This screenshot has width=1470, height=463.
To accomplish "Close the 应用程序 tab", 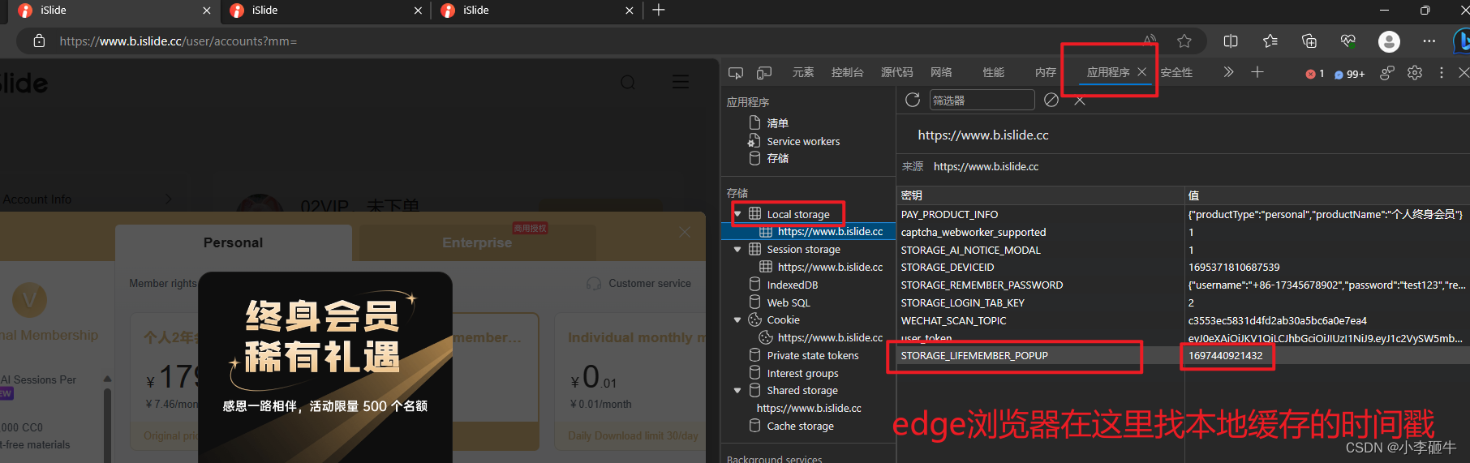I will [x=1142, y=72].
